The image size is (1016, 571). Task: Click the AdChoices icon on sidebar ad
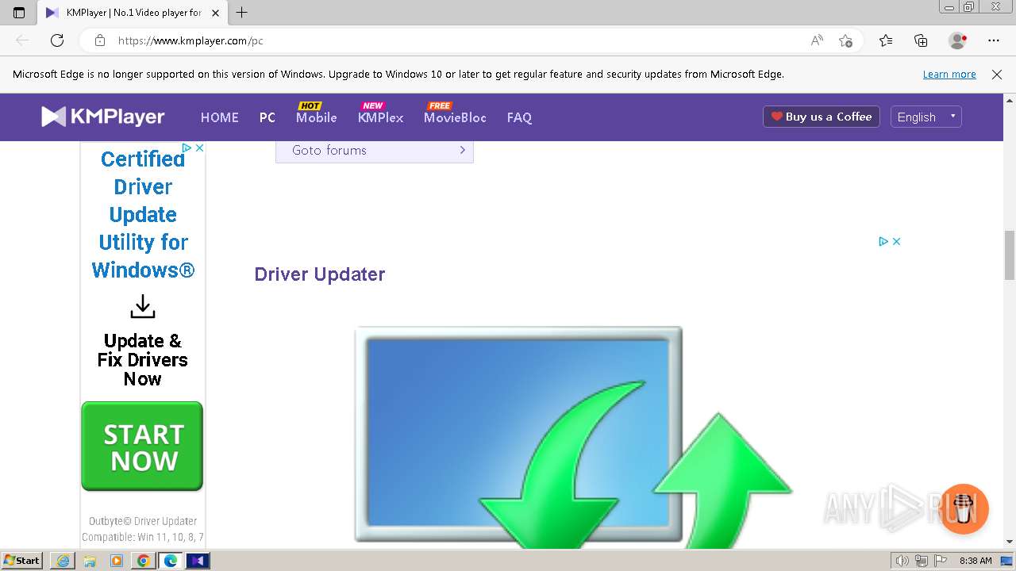[x=187, y=148]
